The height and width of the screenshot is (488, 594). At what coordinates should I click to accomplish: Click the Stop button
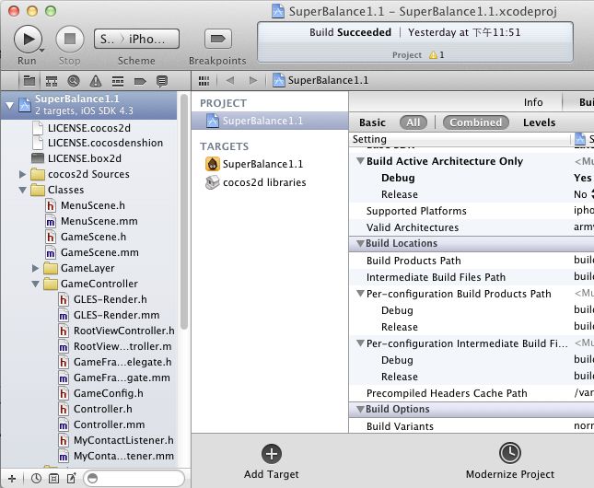(70, 39)
